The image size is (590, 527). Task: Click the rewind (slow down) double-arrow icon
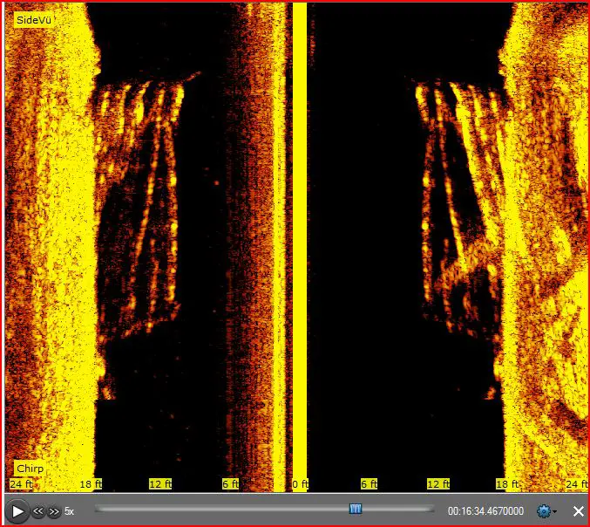tap(38, 511)
